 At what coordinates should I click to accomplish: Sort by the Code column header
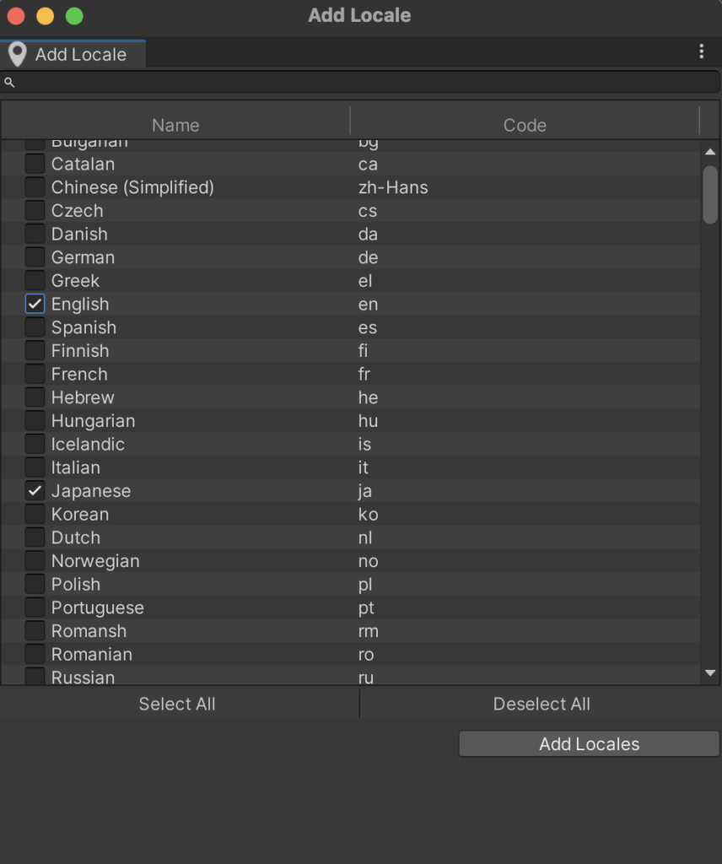coord(525,125)
